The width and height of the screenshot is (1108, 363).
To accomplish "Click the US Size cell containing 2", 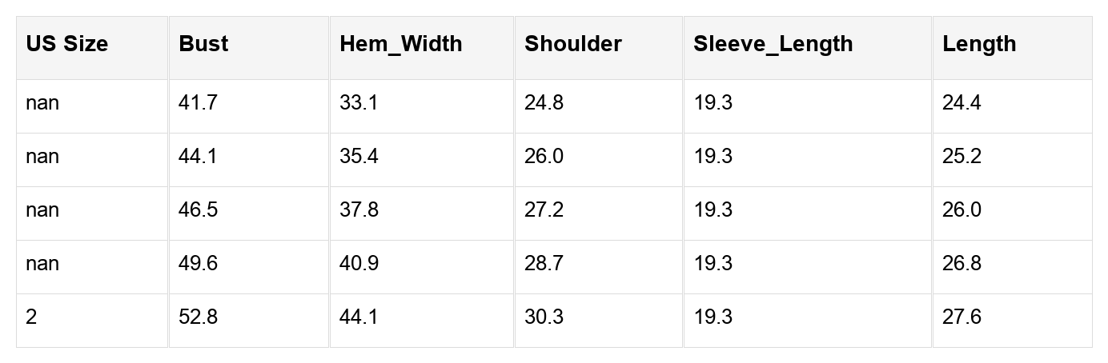I will 31,317.
